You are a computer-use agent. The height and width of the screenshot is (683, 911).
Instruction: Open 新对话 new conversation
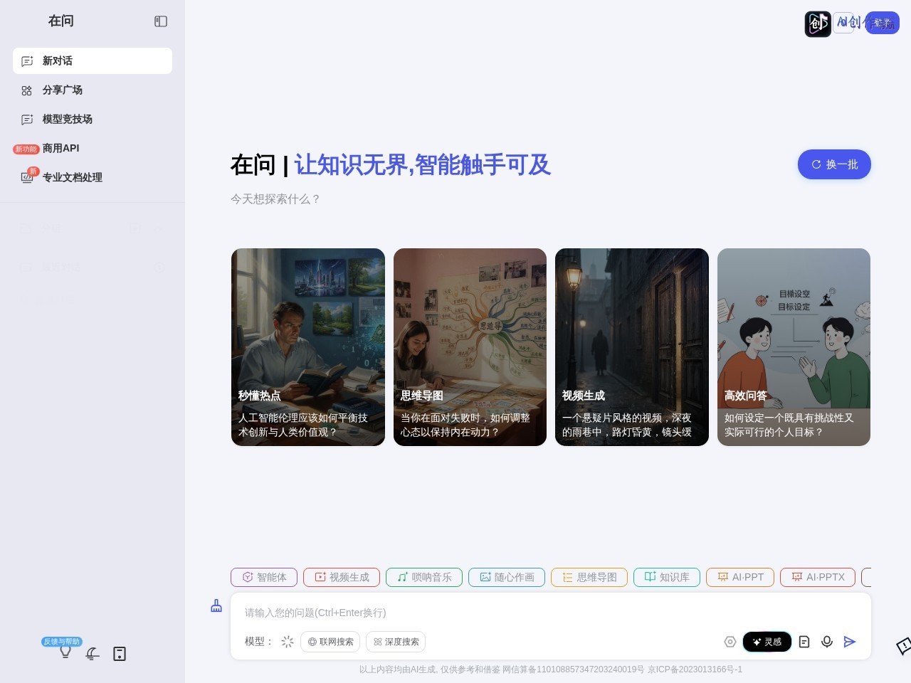(x=93, y=60)
